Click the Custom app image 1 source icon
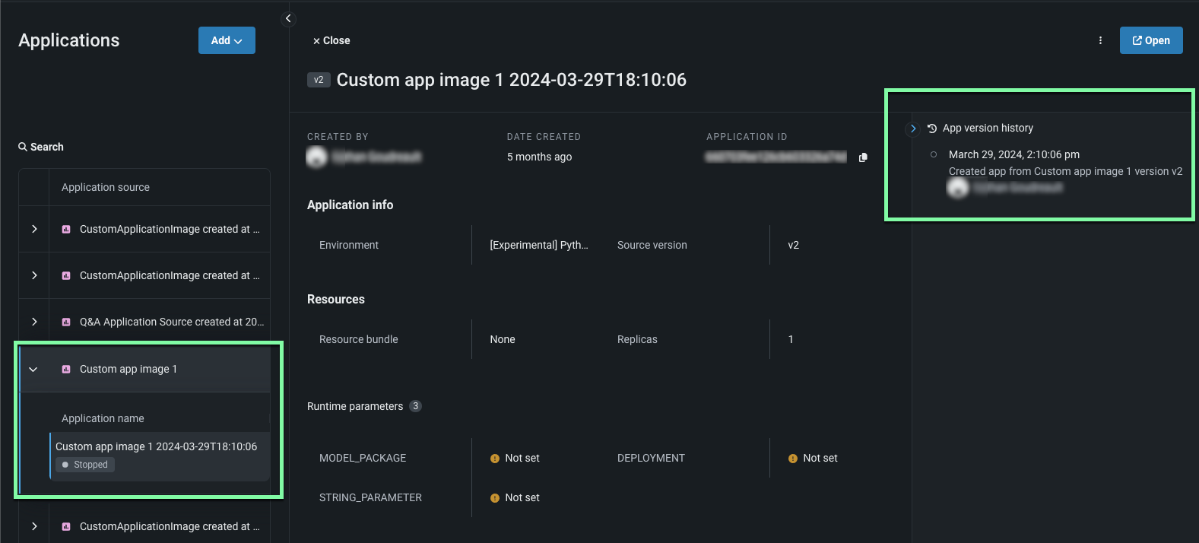Viewport: 1199px width, 543px height. [x=66, y=369]
